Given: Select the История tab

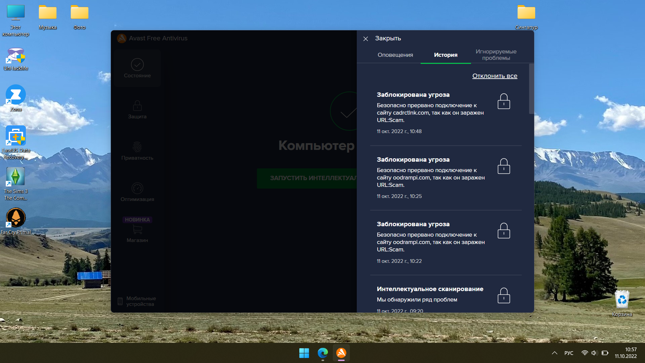Looking at the screenshot, I should click(445, 55).
